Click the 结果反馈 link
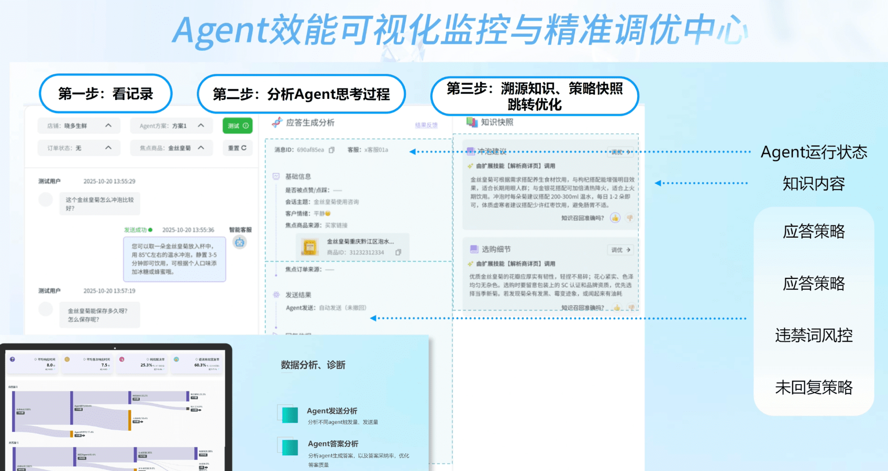 pyautogui.click(x=426, y=126)
